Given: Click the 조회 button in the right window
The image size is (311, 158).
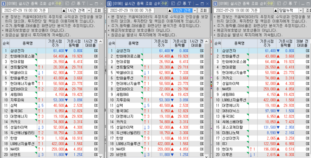Looking at the screenshot, I should (x=308, y=11).
